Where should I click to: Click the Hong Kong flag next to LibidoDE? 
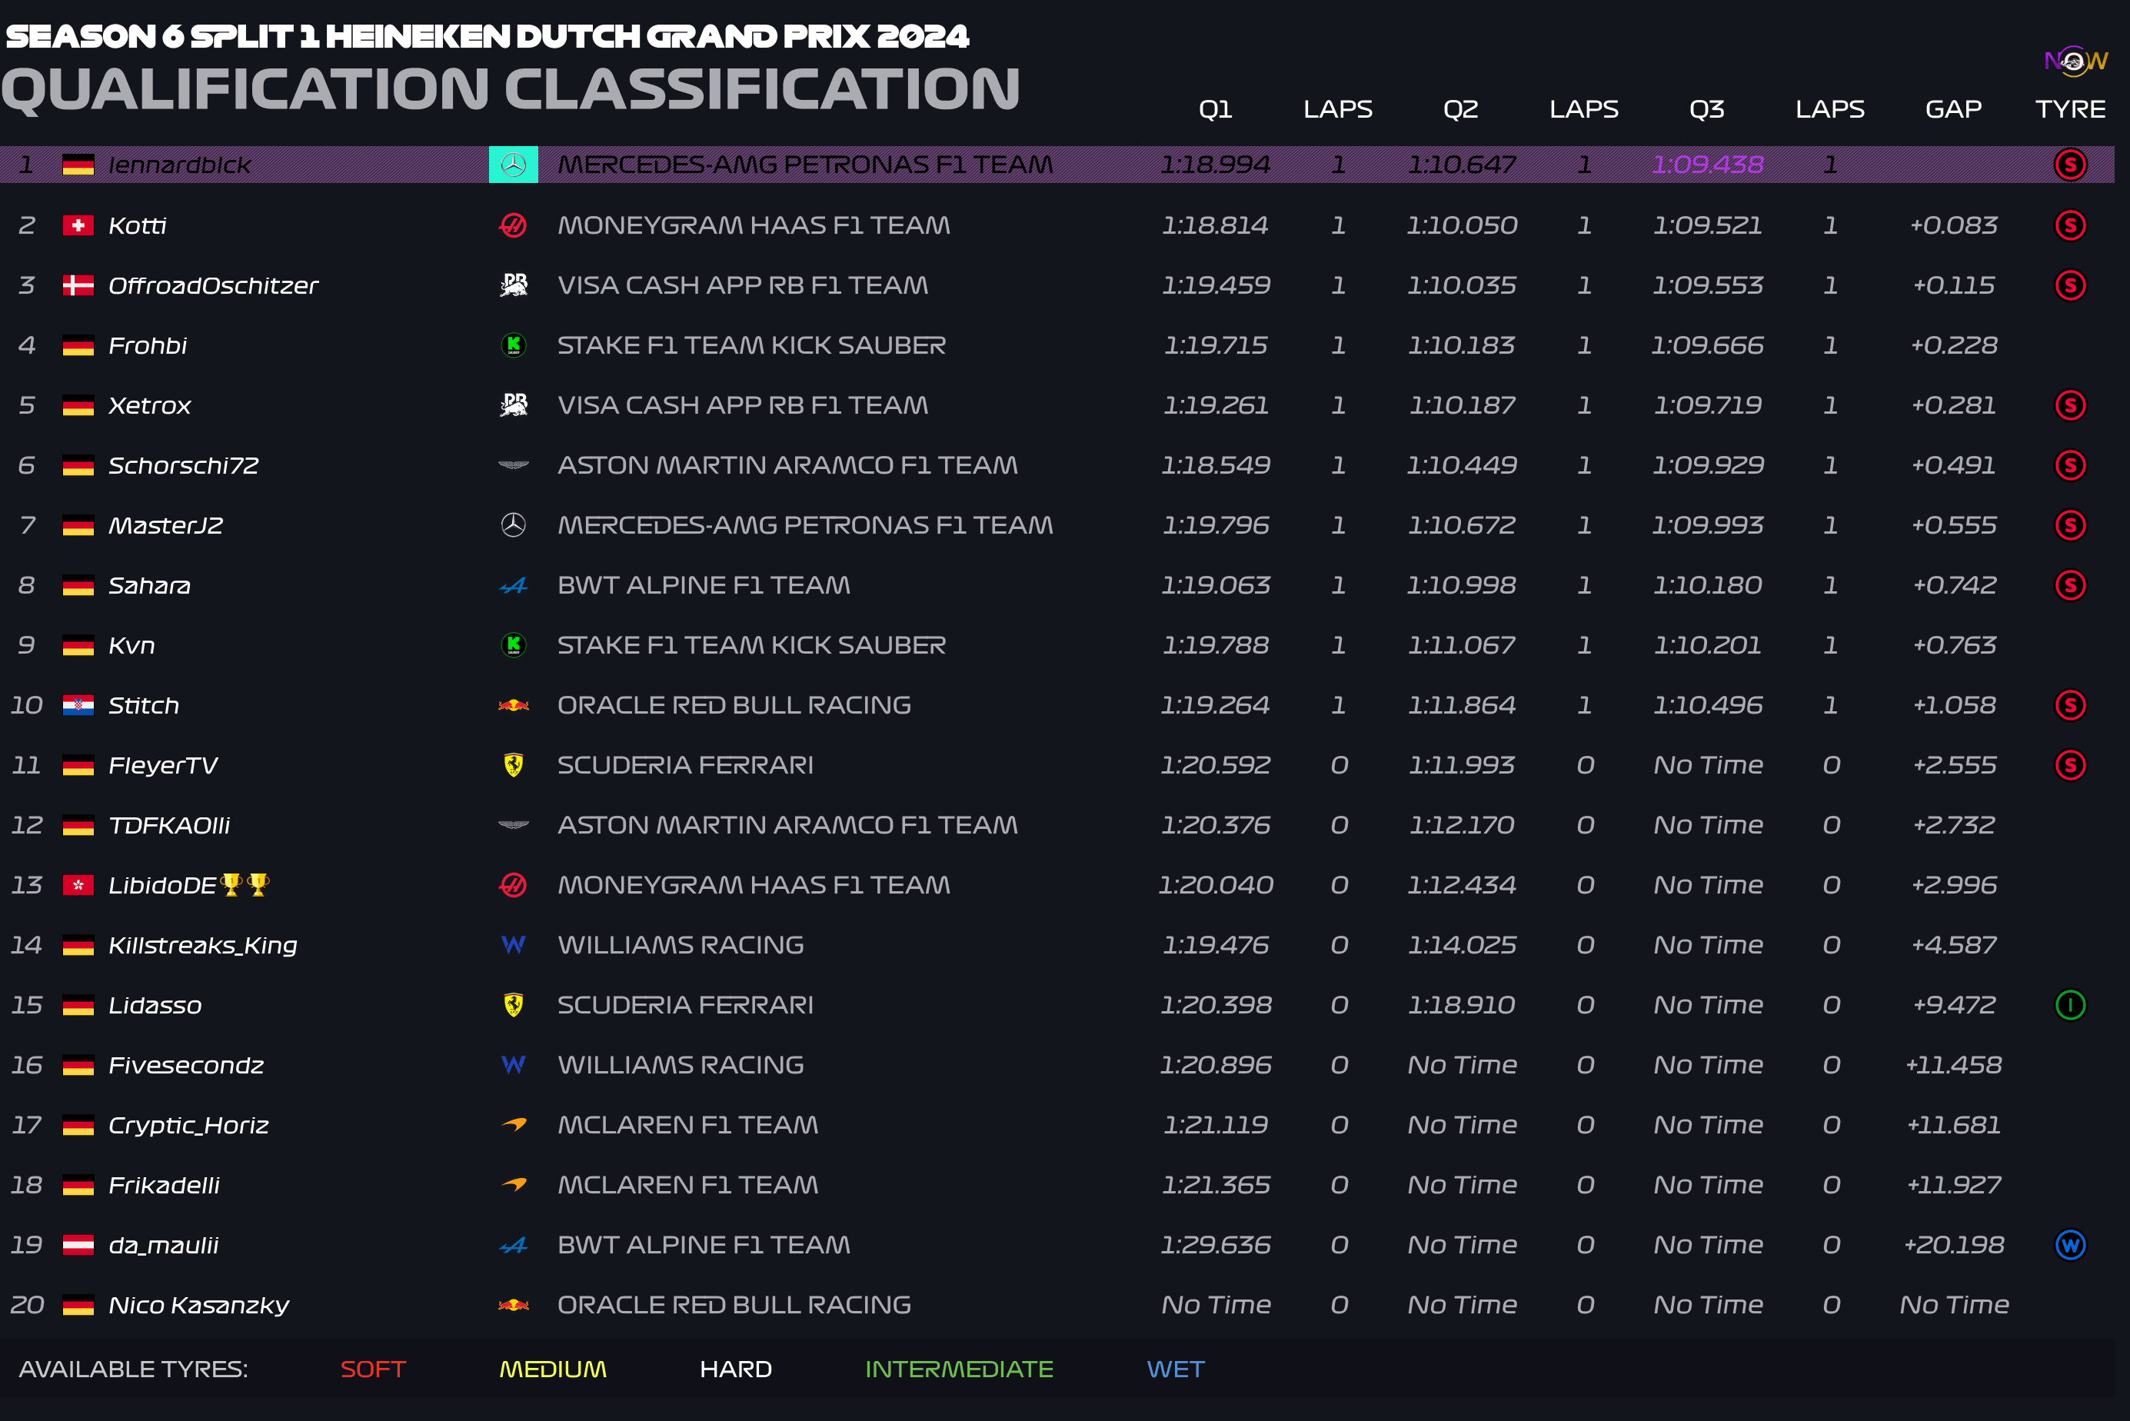tap(78, 884)
